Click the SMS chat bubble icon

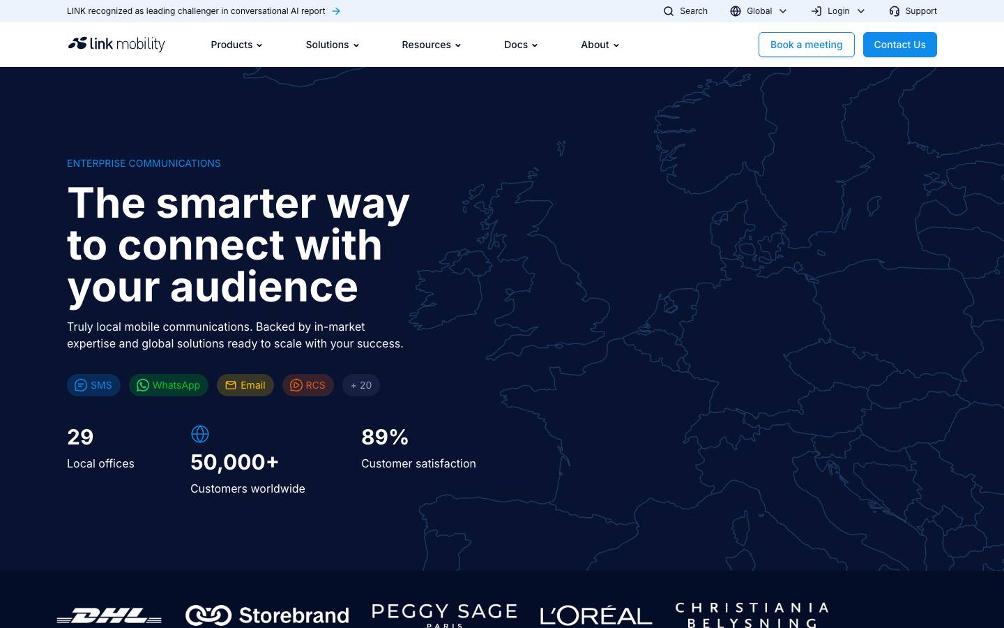81,385
